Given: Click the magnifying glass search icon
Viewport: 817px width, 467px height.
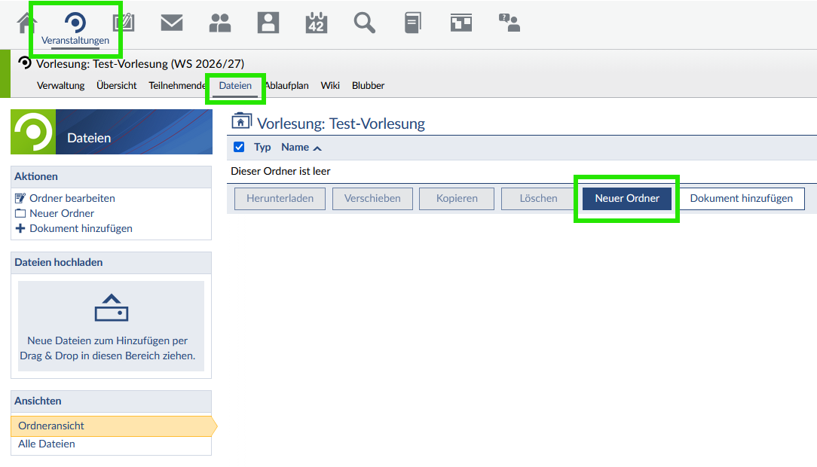Looking at the screenshot, I should (x=365, y=23).
